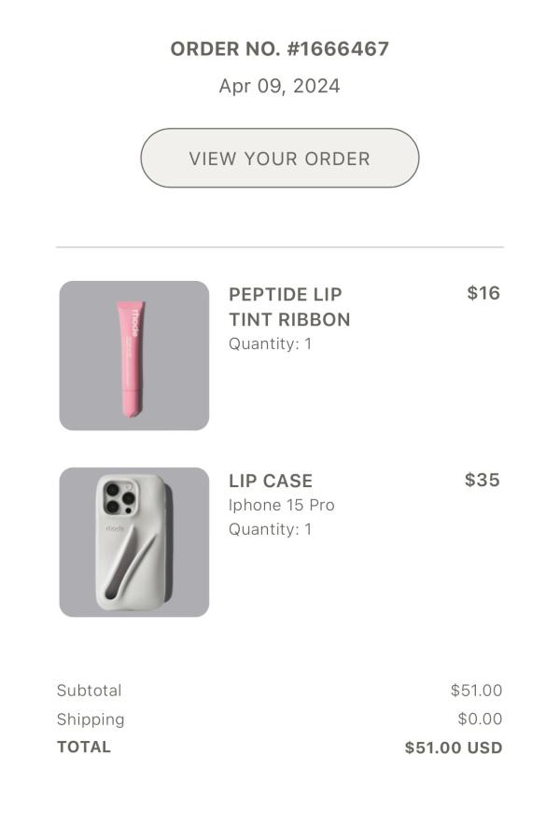
Task: Click the Subtotal label
Action: [x=89, y=690]
